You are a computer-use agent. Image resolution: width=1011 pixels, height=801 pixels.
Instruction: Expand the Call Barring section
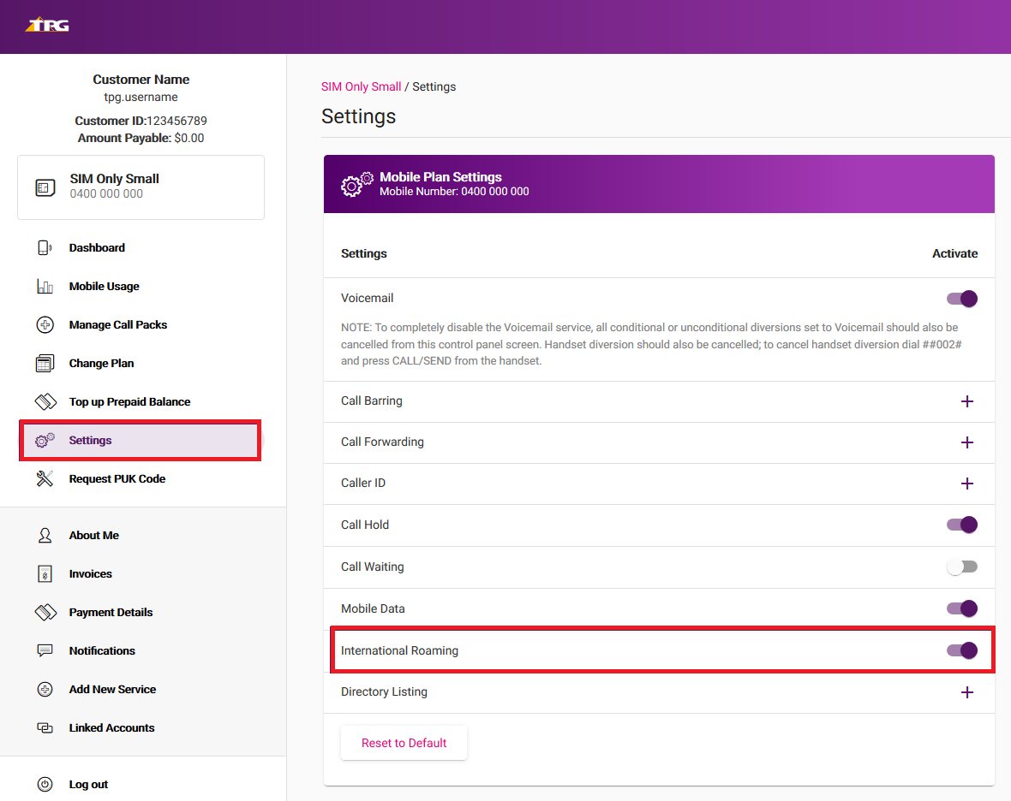[967, 400]
